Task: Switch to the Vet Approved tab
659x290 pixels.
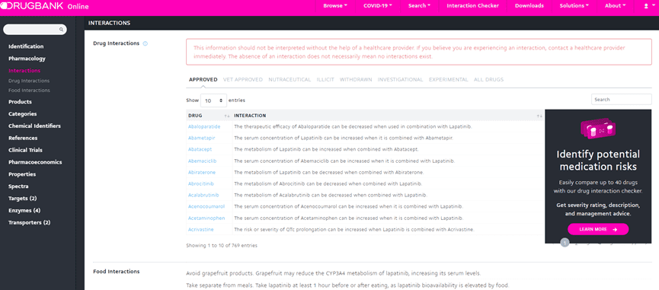Action: 242,79
